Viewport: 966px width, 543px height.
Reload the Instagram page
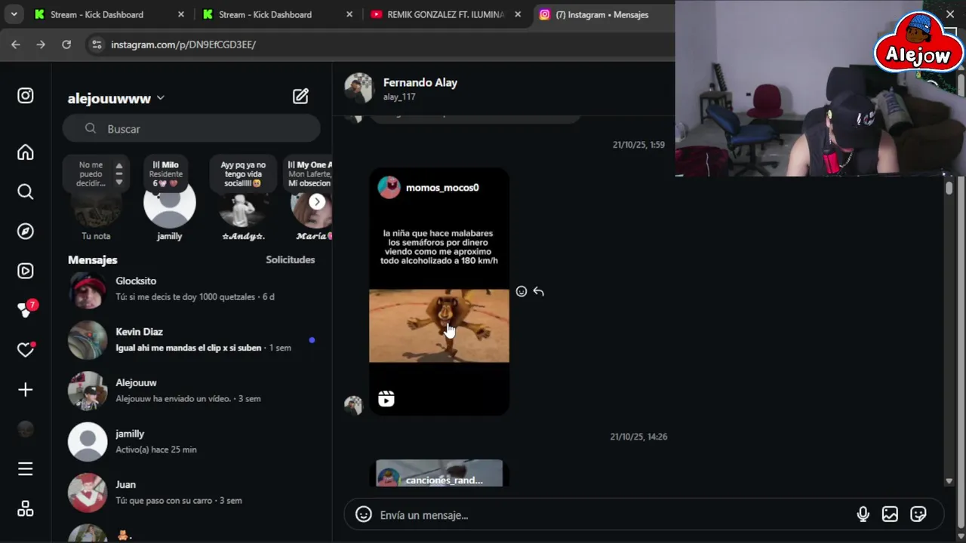(66, 44)
